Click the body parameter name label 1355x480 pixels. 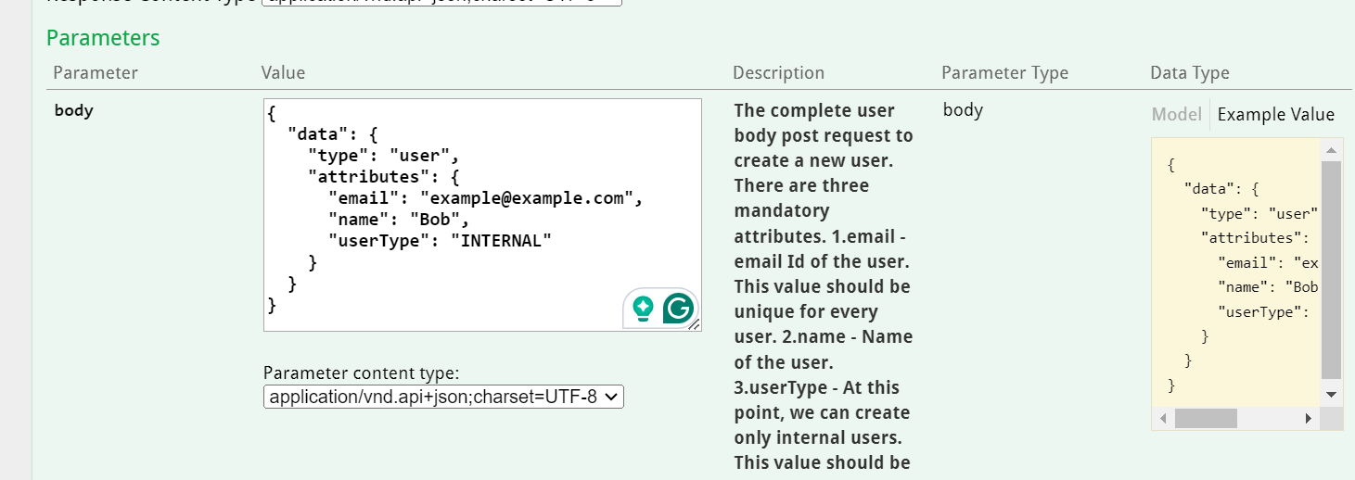74,110
